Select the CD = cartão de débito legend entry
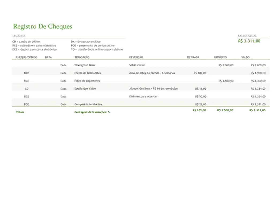 point(26,41)
